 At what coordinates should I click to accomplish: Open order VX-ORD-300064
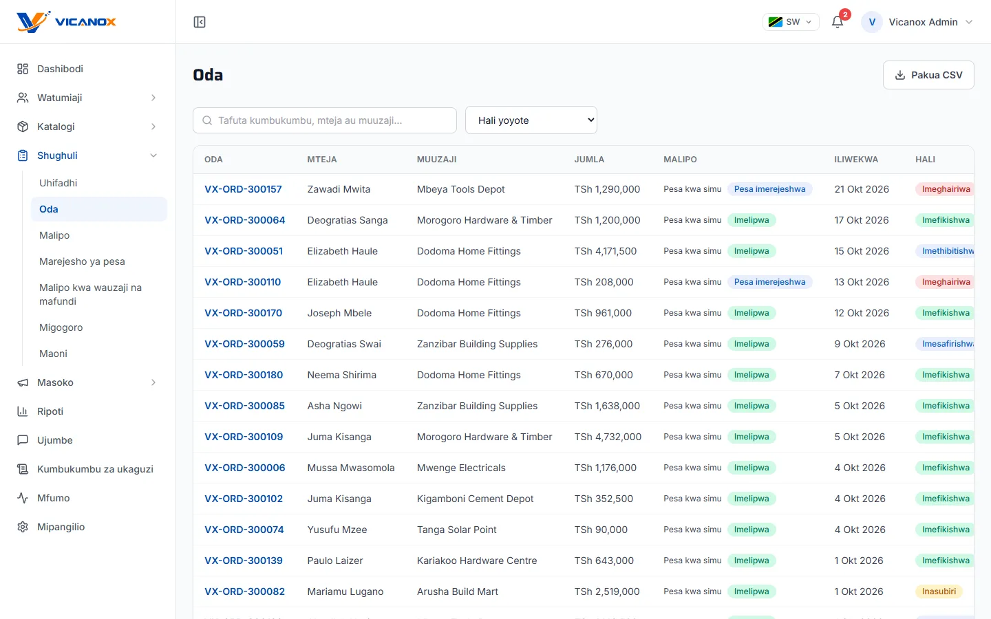(245, 220)
